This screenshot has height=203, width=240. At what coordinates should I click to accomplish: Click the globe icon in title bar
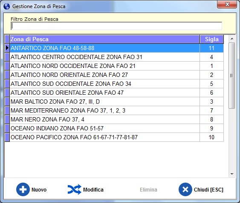pyautogui.click(x=6, y=6)
